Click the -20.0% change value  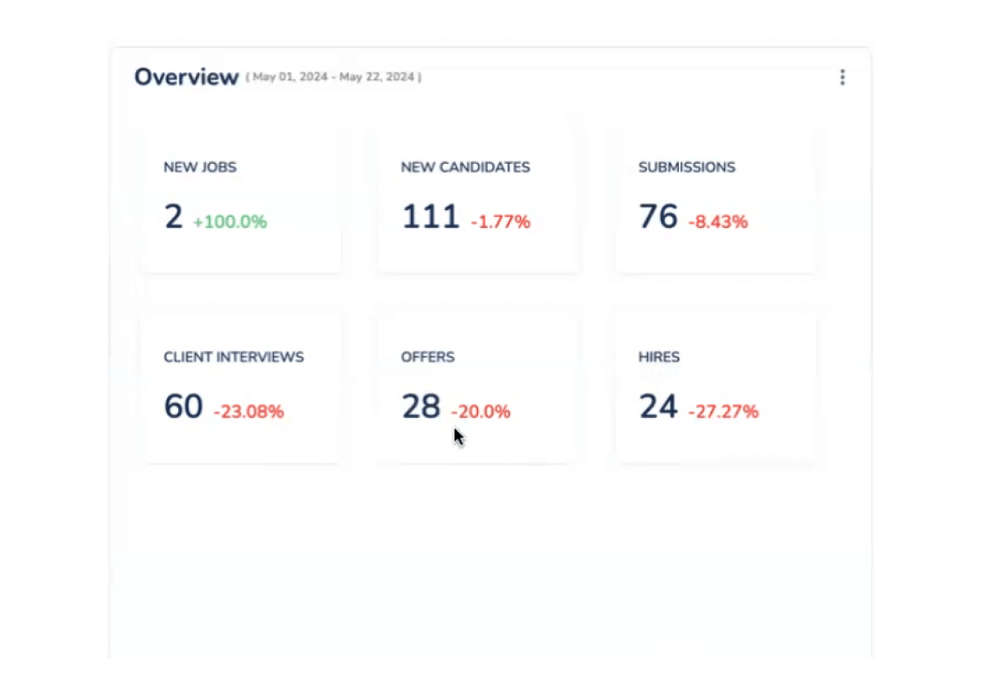[481, 412]
